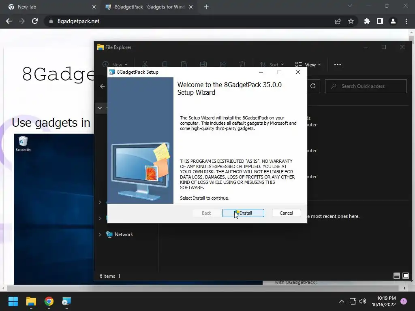Refresh the File Explorer location
This screenshot has height=311, width=415.
(313, 86)
